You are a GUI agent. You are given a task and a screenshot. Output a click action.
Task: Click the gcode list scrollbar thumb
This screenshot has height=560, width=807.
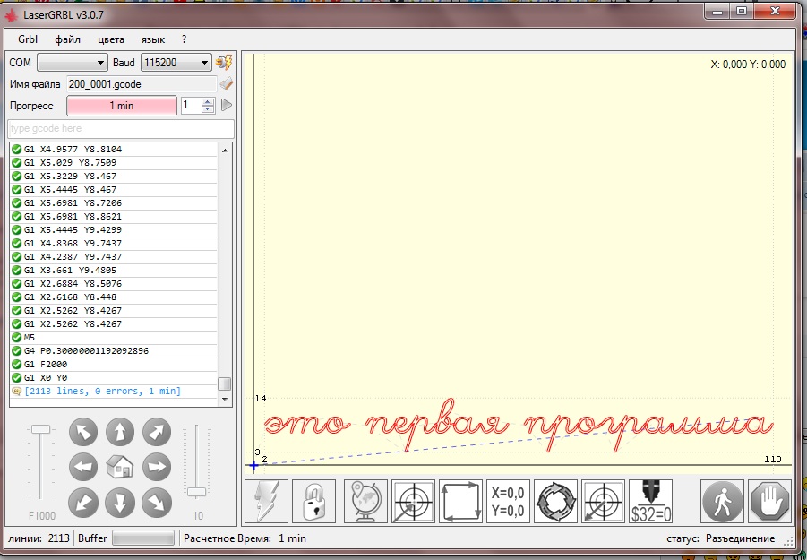tap(225, 384)
